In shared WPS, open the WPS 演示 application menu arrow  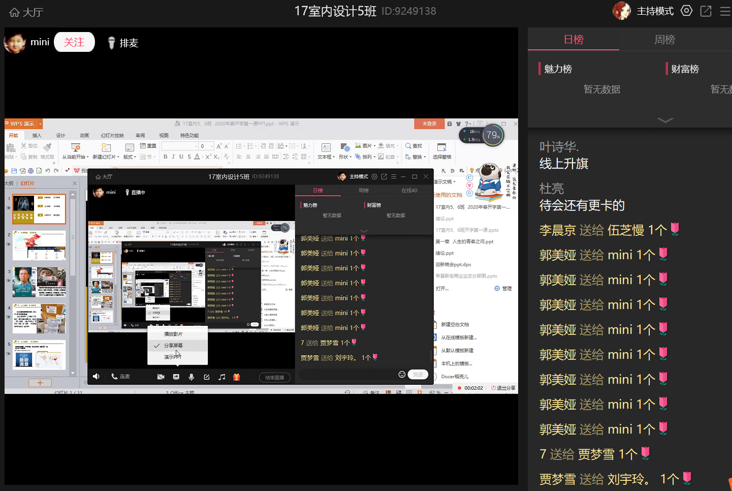pyautogui.click(x=40, y=124)
